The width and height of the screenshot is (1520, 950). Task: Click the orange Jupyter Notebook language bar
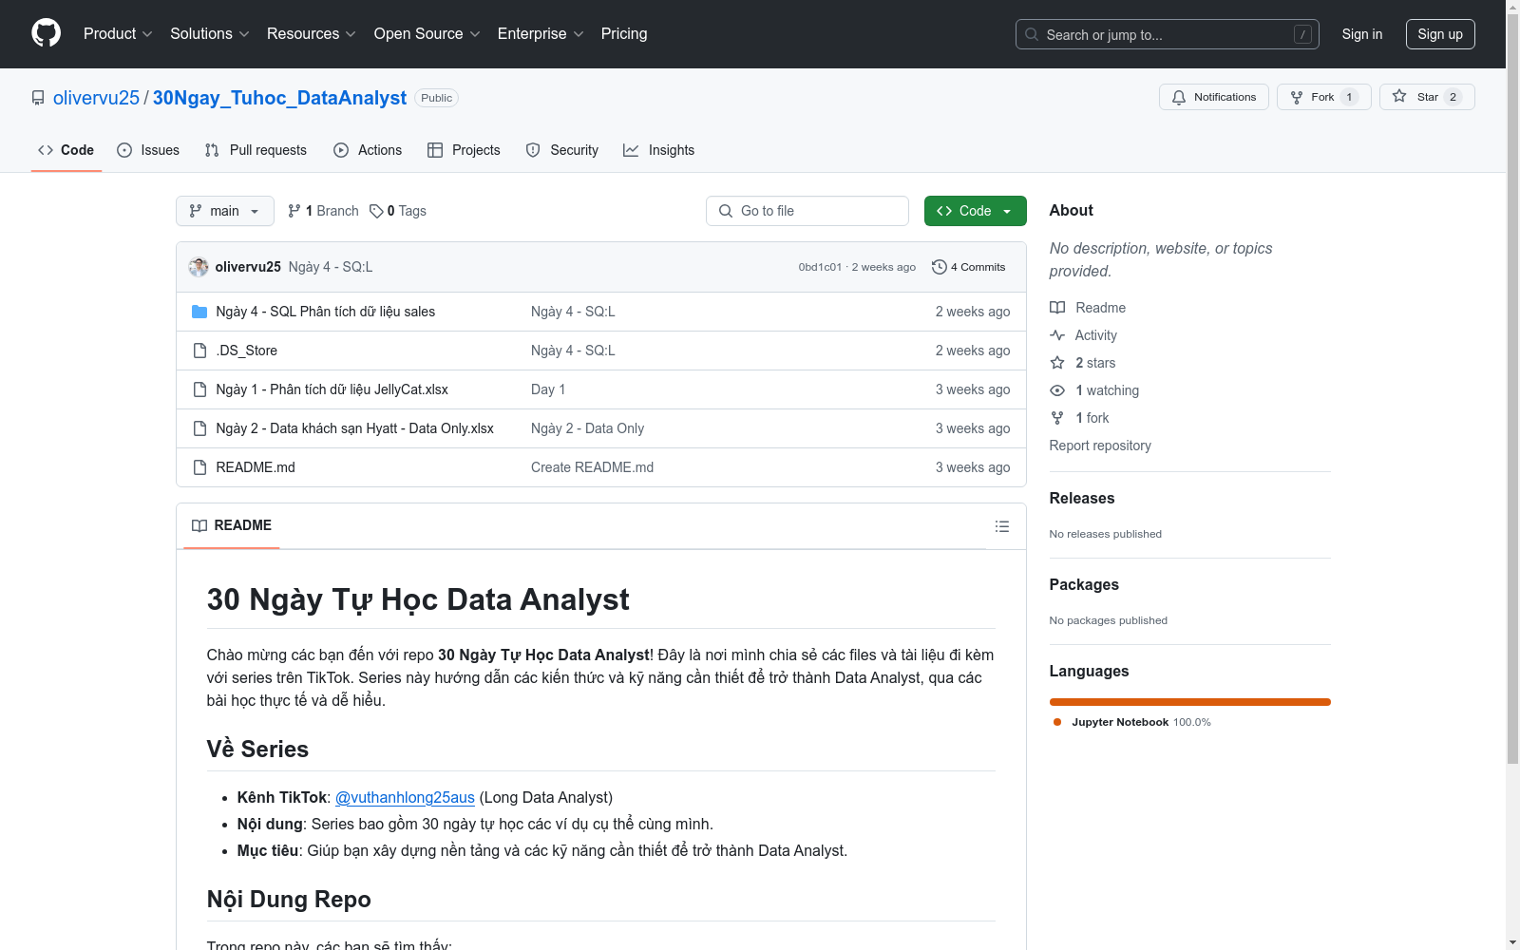click(x=1190, y=702)
